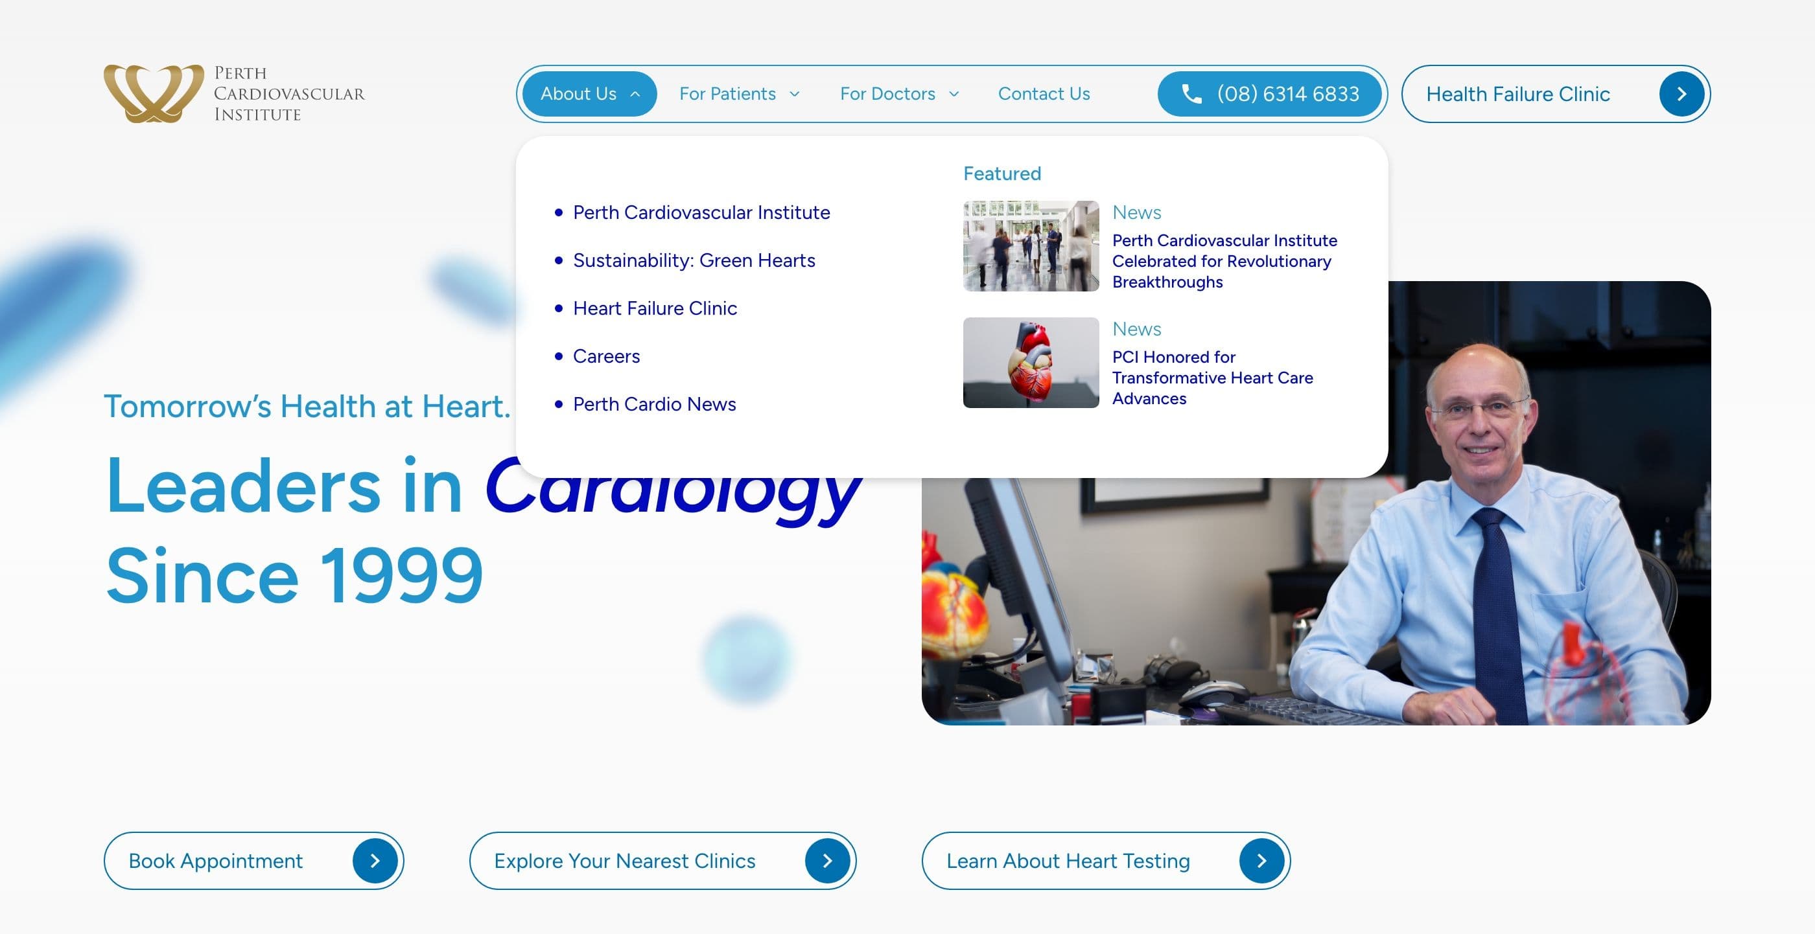Click the Health Failure Clinic arrow icon
This screenshot has width=1815, height=934.
(x=1681, y=94)
